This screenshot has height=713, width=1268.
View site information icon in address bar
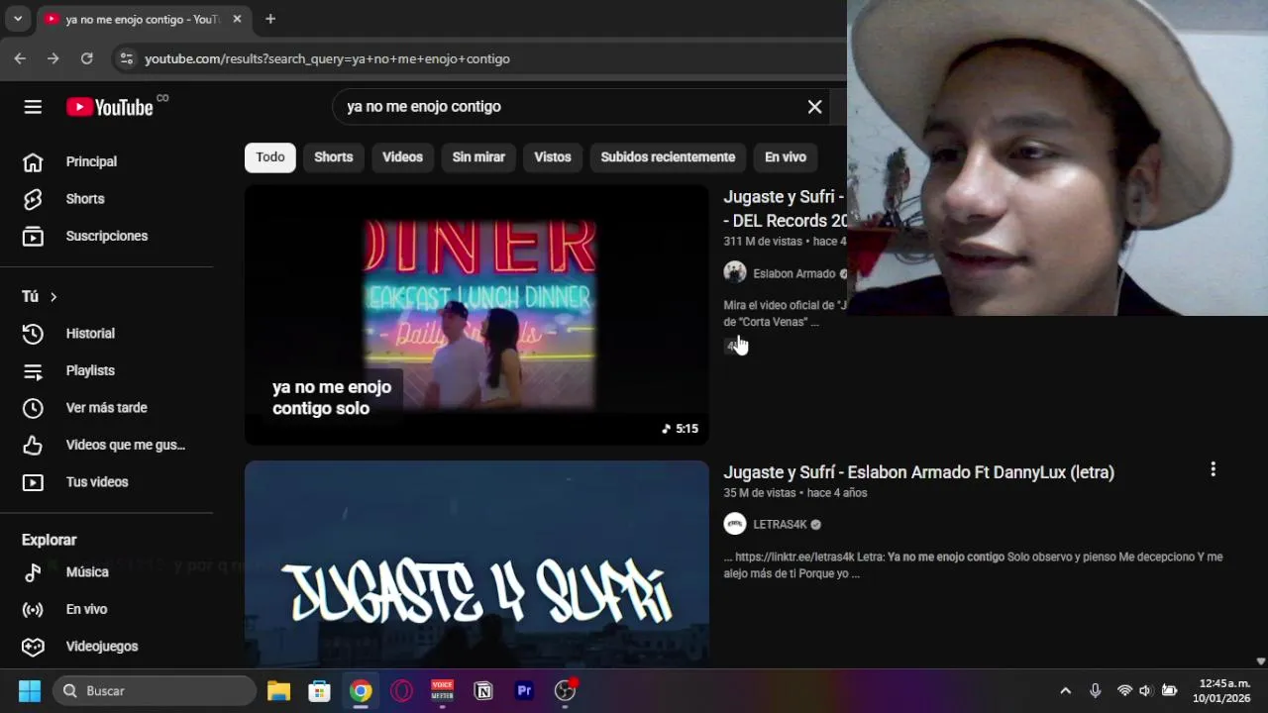pyautogui.click(x=126, y=58)
